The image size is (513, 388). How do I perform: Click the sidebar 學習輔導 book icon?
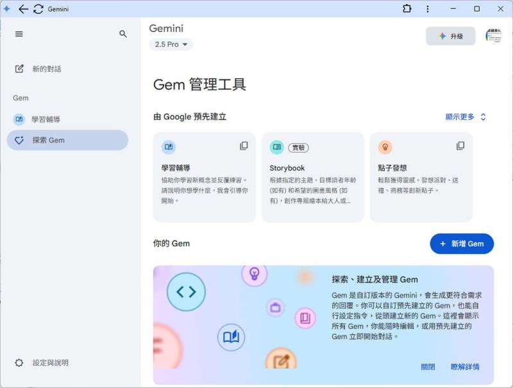coord(19,119)
